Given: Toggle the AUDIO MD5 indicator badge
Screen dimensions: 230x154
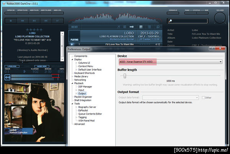Looking at the screenshot, I should tap(42, 66).
